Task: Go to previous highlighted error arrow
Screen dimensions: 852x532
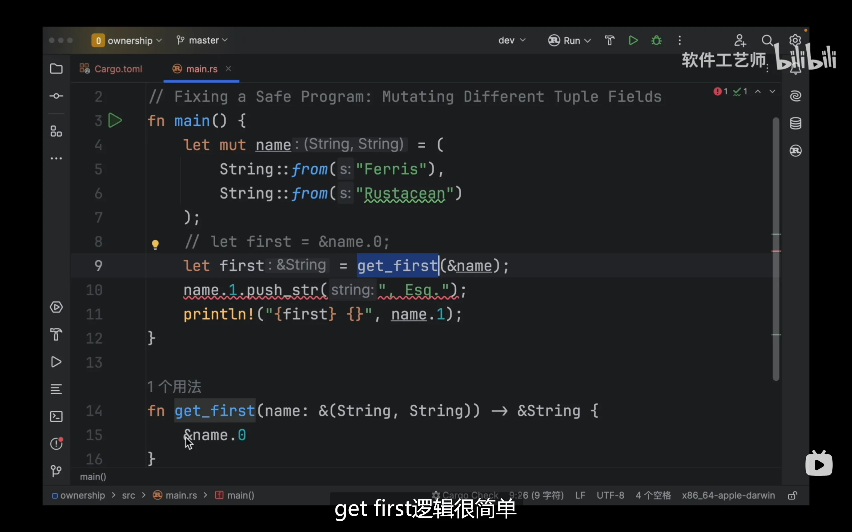Action: [758, 91]
